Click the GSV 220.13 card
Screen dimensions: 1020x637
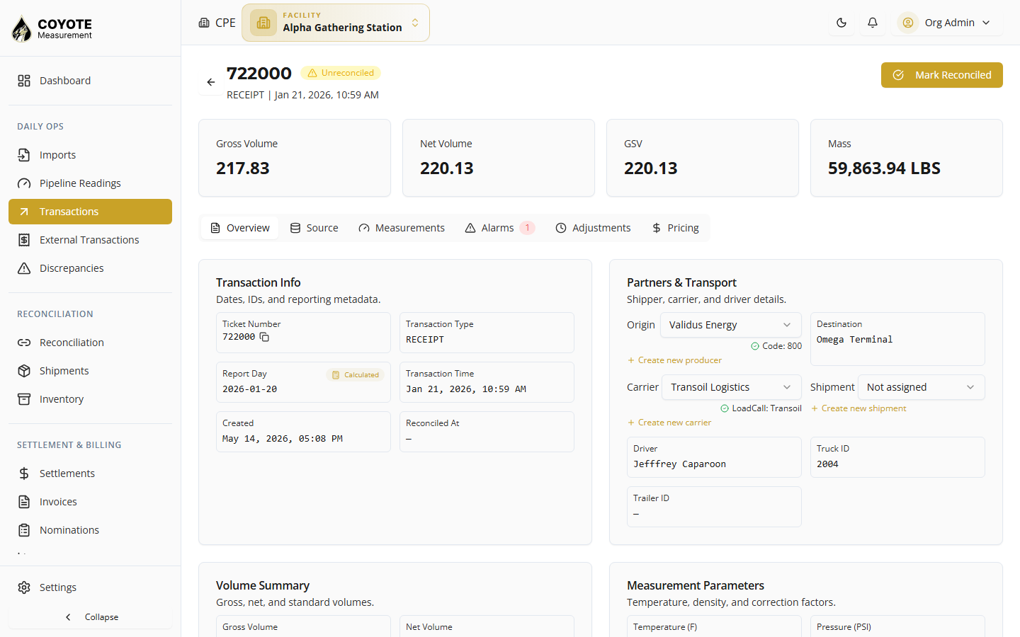(x=703, y=158)
